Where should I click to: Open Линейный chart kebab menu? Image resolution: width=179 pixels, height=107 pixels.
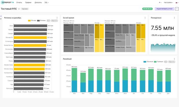(174, 59)
